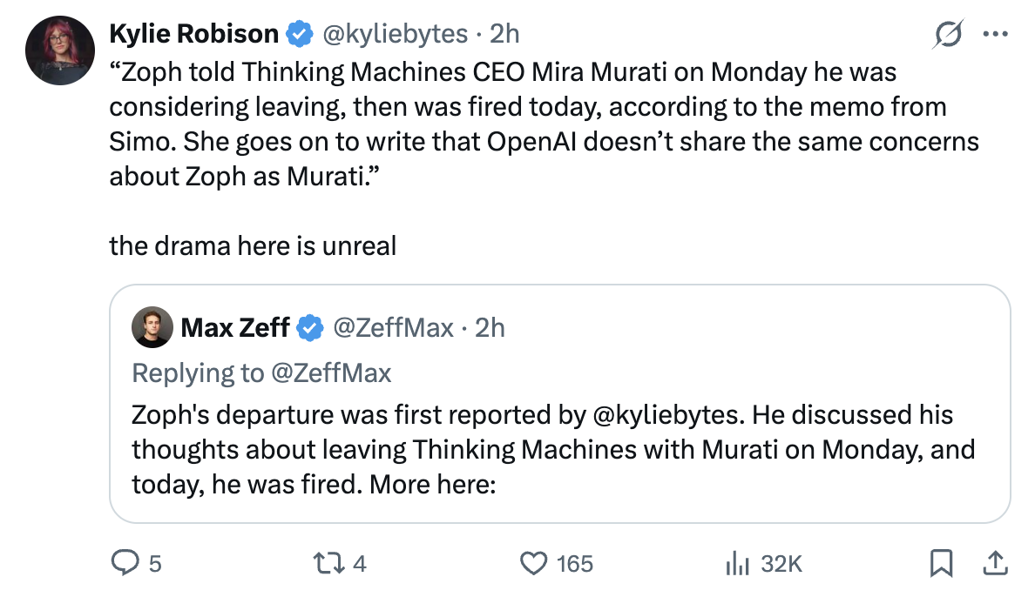Screen dimensions: 1035x597
Task: Open the @kyliebytes handle link
Action: (398, 34)
